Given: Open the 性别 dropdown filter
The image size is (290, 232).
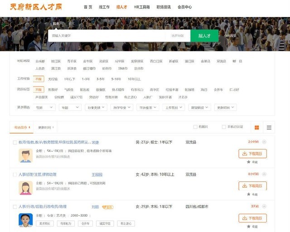Looking at the screenshot, I should [45, 108].
